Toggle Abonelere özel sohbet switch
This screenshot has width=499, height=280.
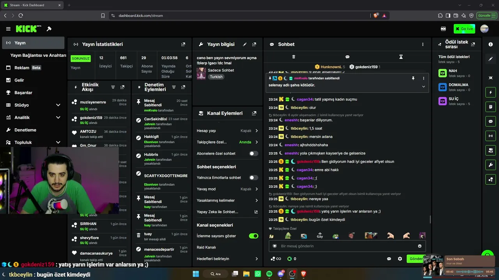(x=253, y=154)
